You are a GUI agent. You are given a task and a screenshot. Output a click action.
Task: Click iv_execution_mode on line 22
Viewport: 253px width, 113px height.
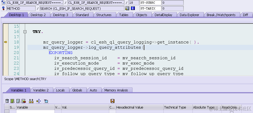point(76,63)
